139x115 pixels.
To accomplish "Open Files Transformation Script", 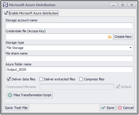I will click(30, 95).
